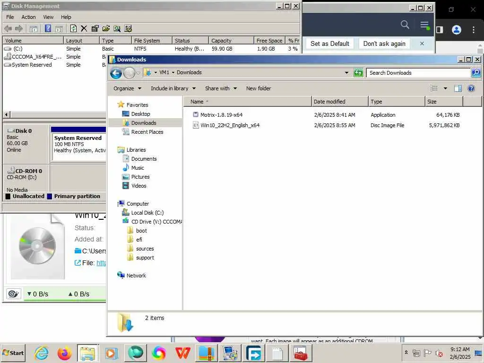Click the green refresh button beside address bar

[x=358, y=73]
